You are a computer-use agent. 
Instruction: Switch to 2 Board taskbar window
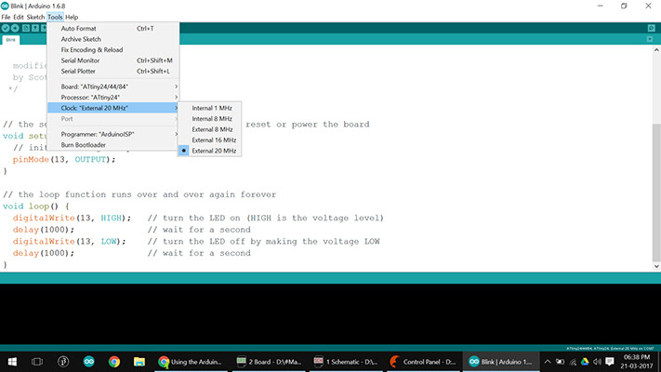tap(270, 362)
